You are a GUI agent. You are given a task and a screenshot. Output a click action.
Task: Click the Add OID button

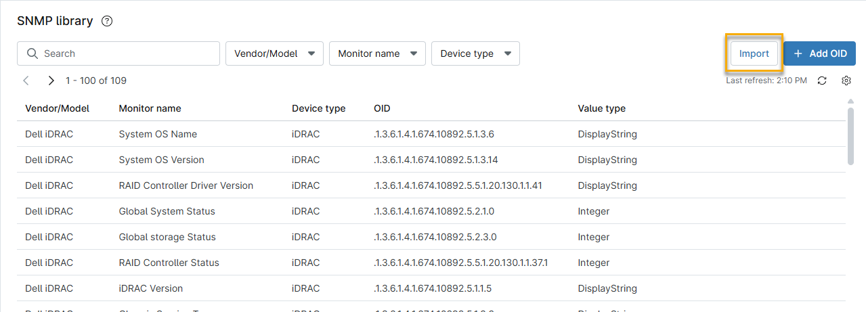819,53
